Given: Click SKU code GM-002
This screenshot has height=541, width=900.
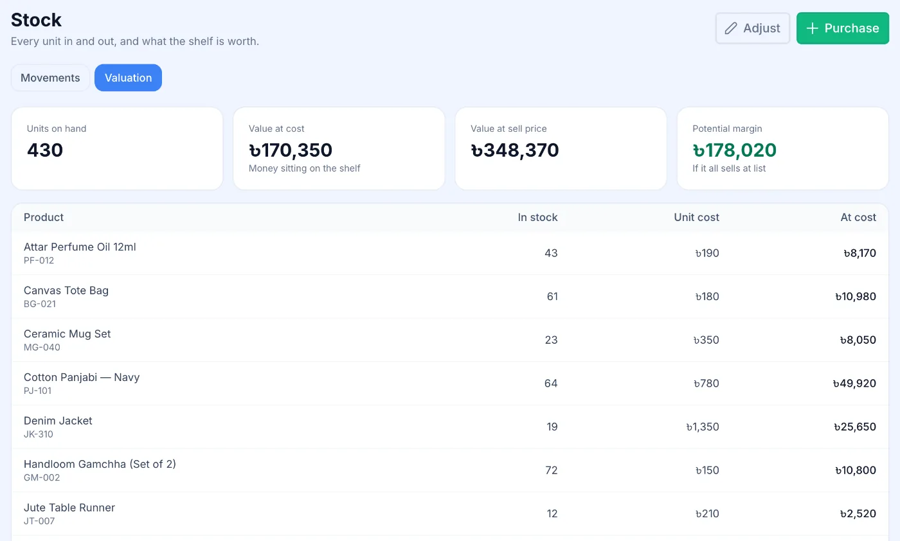Looking at the screenshot, I should 42,477.
